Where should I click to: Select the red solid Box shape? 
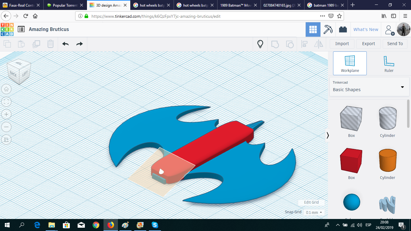pos(351,161)
